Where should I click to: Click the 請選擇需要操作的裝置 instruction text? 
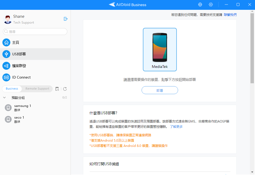[160, 80]
